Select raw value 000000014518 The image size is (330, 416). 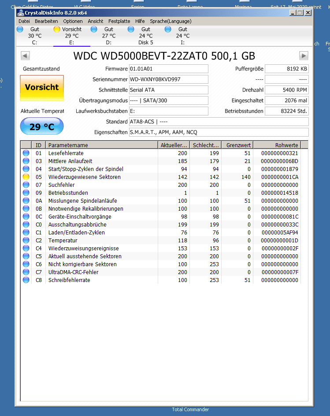tap(280, 193)
